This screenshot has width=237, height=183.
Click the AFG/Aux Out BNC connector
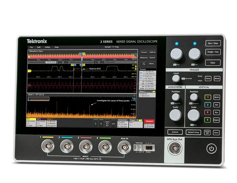point(175,148)
